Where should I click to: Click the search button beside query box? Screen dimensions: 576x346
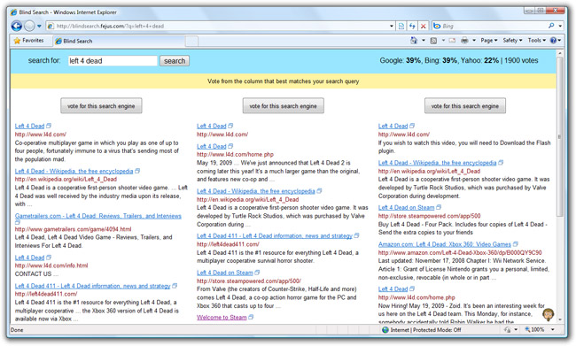tap(175, 61)
